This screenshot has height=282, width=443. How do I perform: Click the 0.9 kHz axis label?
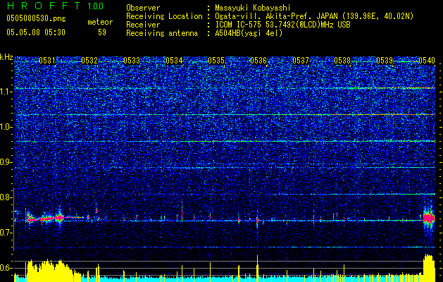[x=6, y=162]
